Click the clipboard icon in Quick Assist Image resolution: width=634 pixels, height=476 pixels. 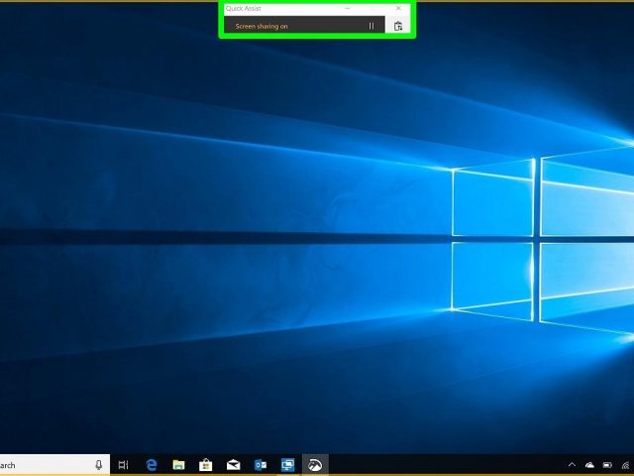(398, 26)
